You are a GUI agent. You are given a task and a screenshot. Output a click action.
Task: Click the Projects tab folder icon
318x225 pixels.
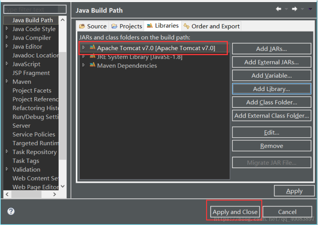tap(114, 26)
